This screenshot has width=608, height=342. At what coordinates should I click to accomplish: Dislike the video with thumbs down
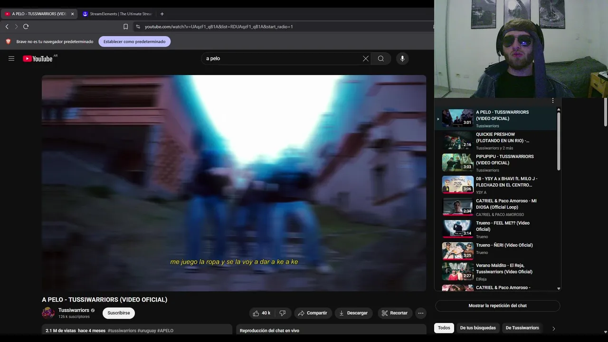(283, 313)
